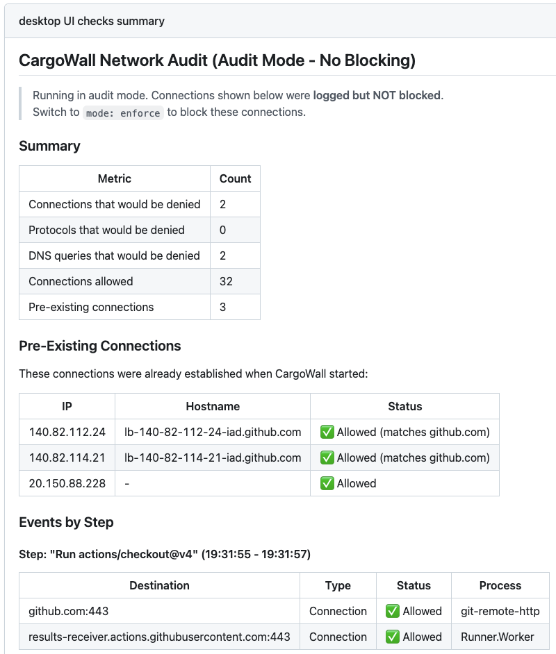Click the Destination column header
556x654 pixels.
click(x=159, y=585)
